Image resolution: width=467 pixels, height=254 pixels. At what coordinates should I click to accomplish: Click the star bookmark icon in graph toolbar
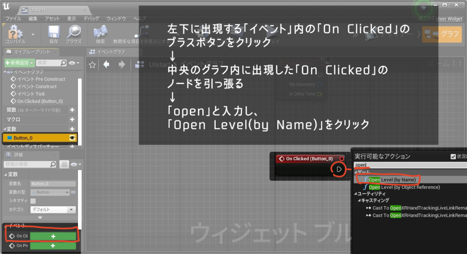coord(92,65)
